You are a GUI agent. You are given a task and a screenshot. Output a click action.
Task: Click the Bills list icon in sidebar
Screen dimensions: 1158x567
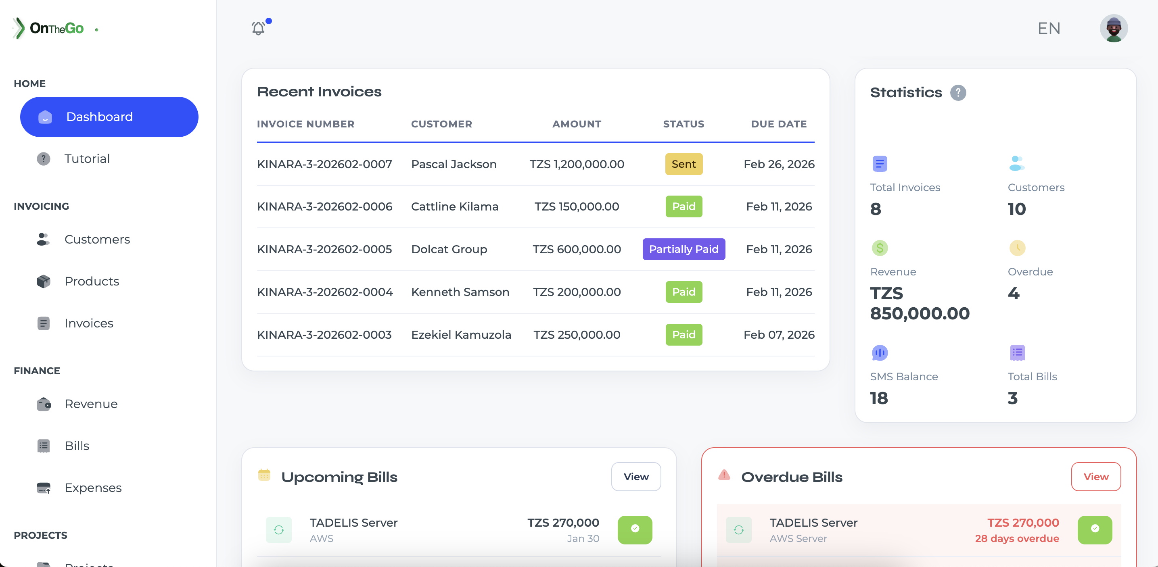43,446
